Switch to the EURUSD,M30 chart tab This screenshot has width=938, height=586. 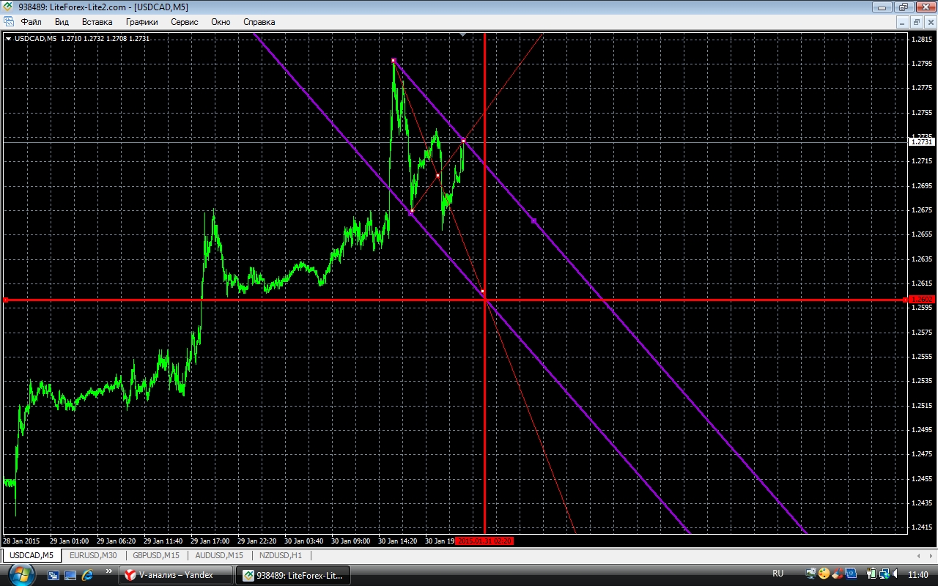[x=93, y=555]
